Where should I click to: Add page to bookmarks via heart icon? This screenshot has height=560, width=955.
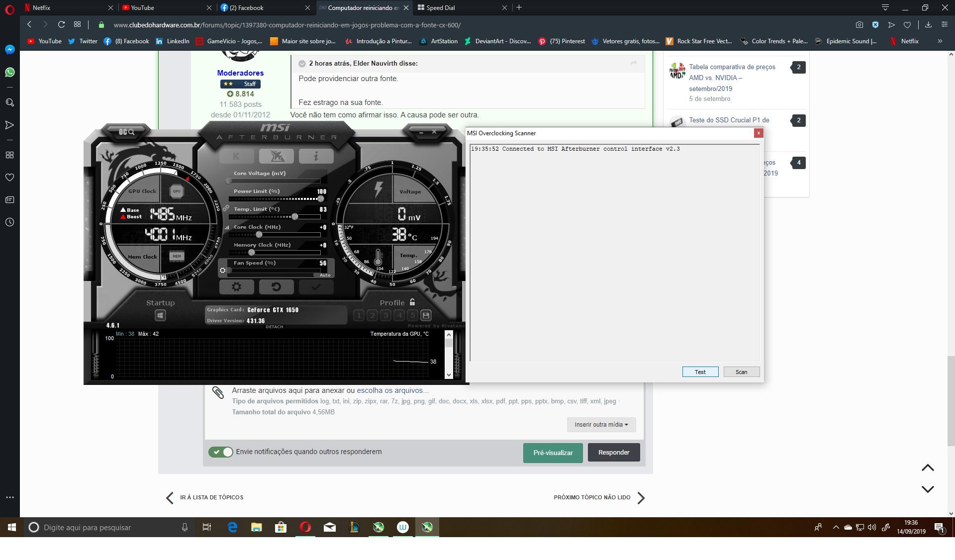click(x=907, y=24)
